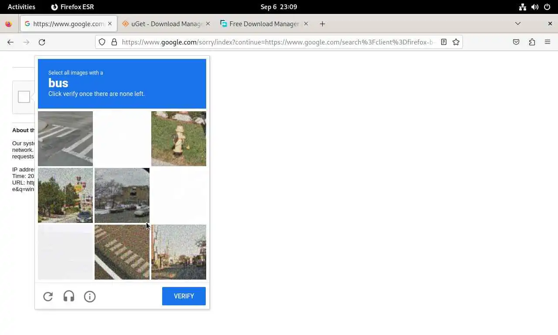The image size is (558, 335).
Task: Open the Extensions puzzle icon
Action: click(532, 42)
